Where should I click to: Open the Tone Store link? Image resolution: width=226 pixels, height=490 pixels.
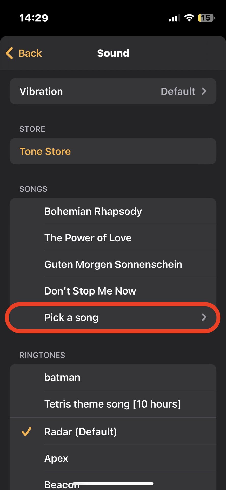(x=45, y=151)
